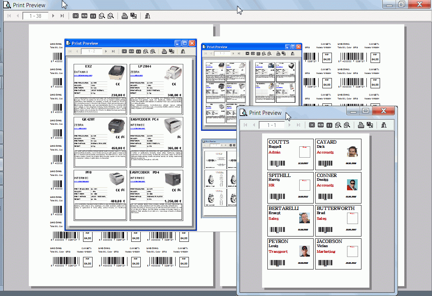The width and height of the screenshot is (432, 296).
Task: Show two pages in the 1 - 1 badge preview
Action: point(330,125)
